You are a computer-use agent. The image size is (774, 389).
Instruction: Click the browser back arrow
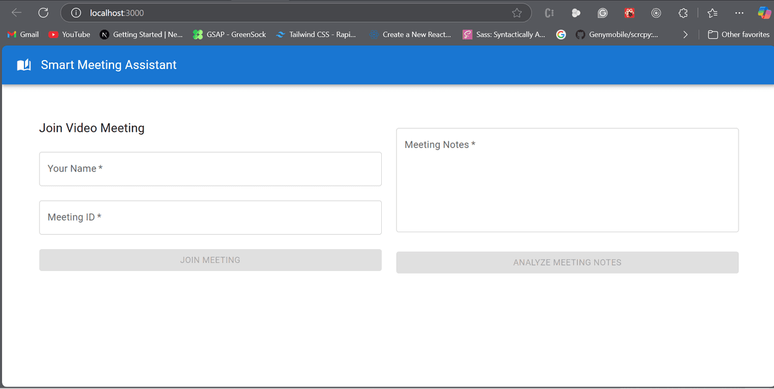pyautogui.click(x=17, y=12)
